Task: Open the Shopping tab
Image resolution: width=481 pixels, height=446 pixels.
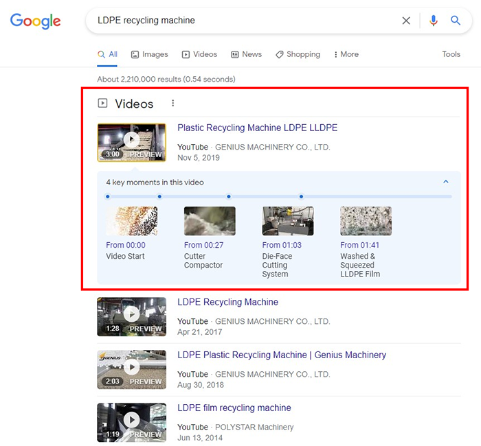Action: tap(298, 54)
